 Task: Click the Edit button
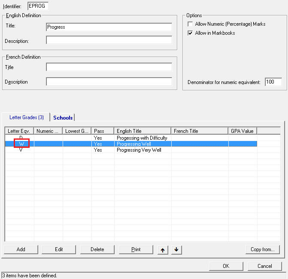tap(59, 249)
